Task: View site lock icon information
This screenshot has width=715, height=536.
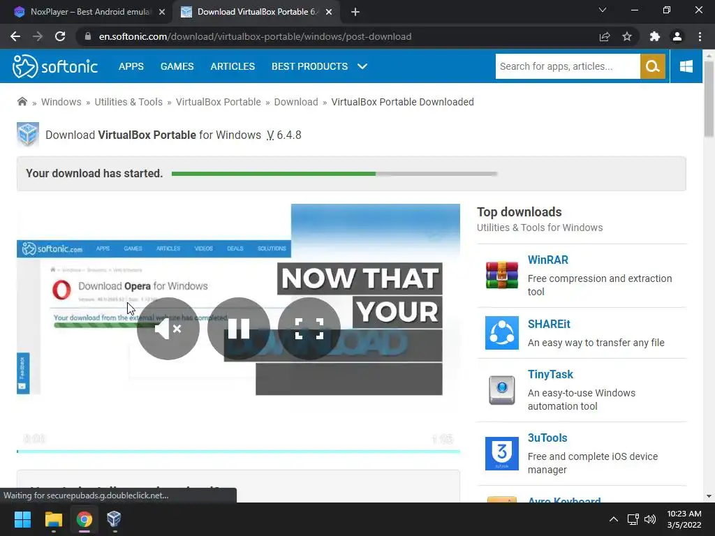Action: pos(87,36)
